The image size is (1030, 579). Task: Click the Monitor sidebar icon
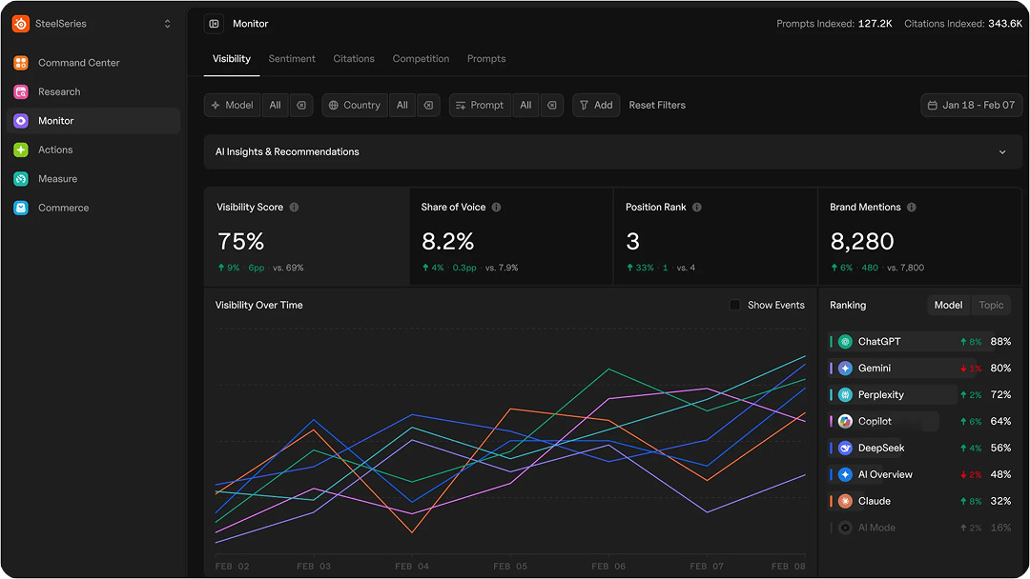click(21, 121)
